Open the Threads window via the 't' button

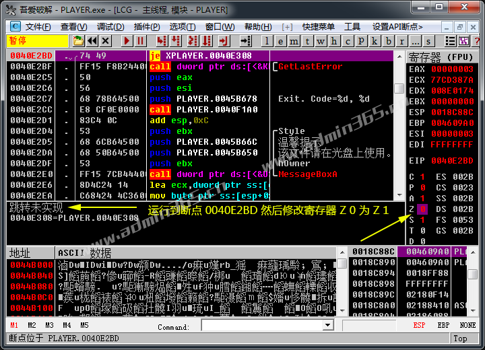click(x=307, y=41)
